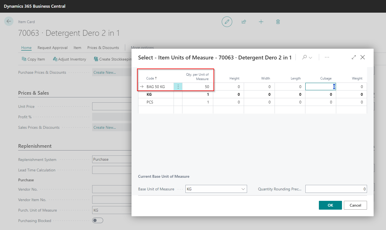Click the trash delete icon on Item Card
This screenshot has width=386, height=230.
[278, 22]
